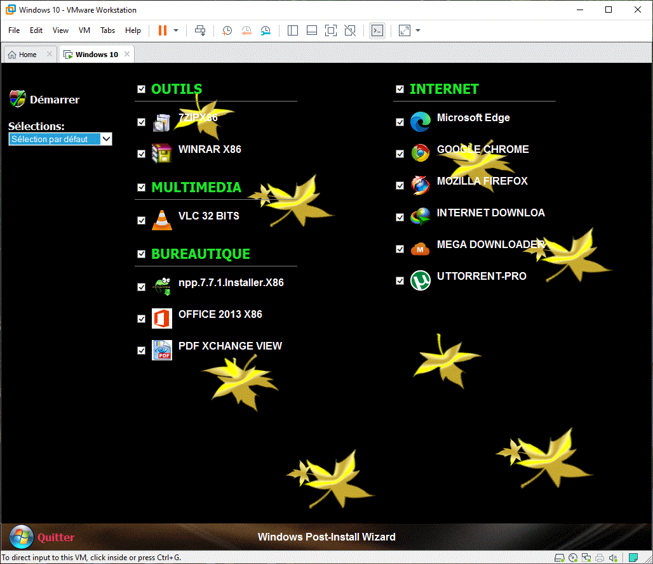Click the Notepad++ installer chameleon icon

161,287
